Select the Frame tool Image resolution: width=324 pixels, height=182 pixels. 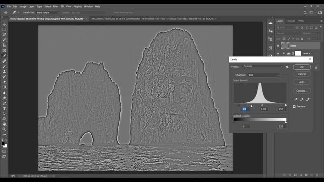pos(4,51)
